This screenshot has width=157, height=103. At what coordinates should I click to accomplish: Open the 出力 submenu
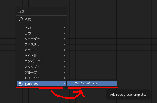click(41, 33)
